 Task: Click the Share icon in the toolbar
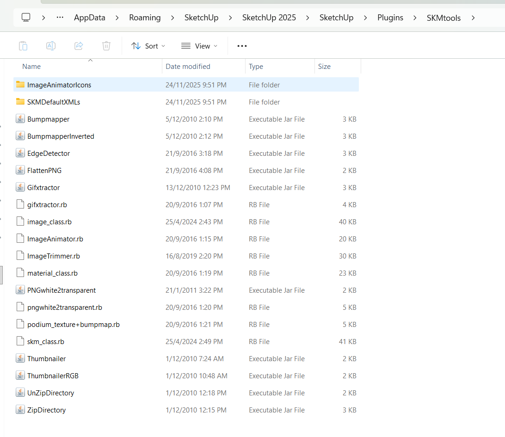click(79, 45)
